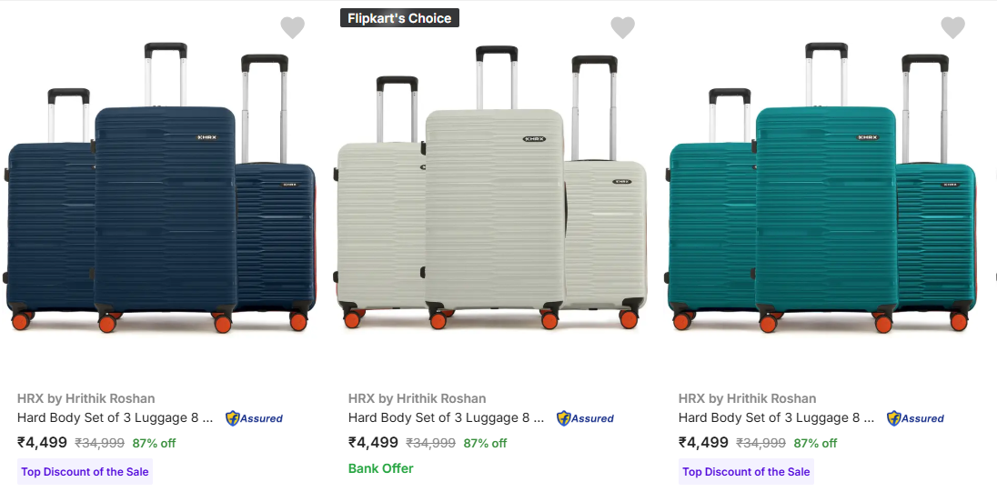Screen dimensions: 997x492
Task: Open navy Hard Body Set title link
Action: [x=115, y=418]
